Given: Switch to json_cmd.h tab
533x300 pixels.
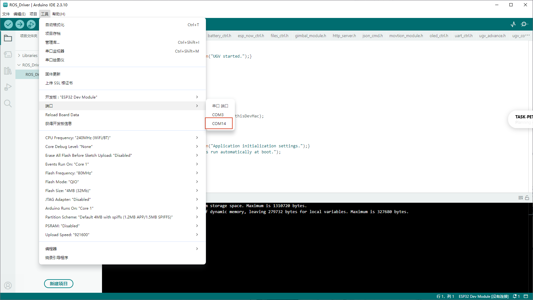Looking at the screenshot, I should [x=372, y=36].
